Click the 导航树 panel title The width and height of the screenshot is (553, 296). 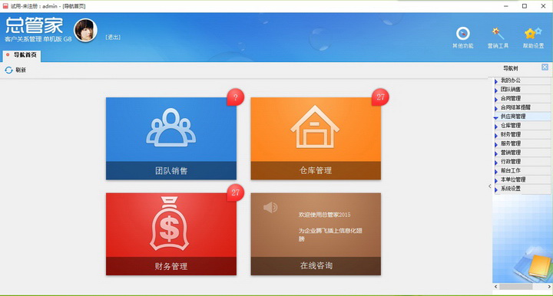pos(510,68)
